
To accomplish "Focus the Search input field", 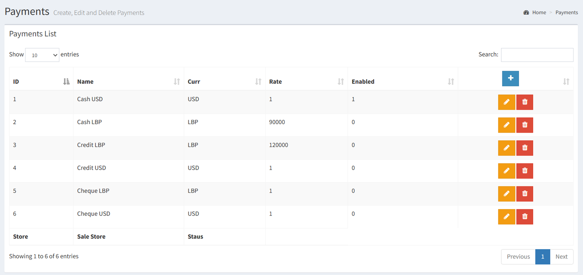I will pyautogui.click(x=537, y=55).
